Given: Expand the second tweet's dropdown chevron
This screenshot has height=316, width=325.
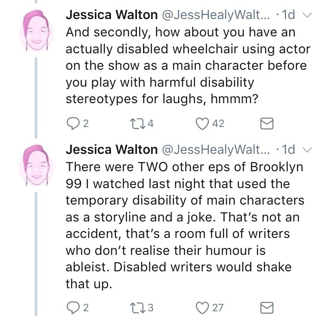Looking at the screenshot, I should 306,150.
